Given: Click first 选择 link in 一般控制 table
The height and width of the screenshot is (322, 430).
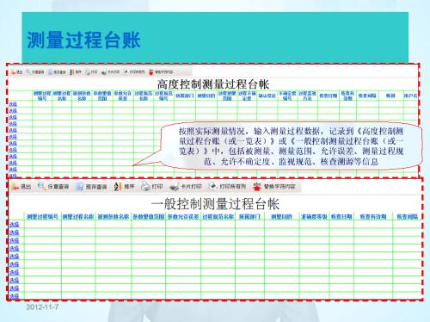Looking at the screenshot, I should click(x=14, y=225).
